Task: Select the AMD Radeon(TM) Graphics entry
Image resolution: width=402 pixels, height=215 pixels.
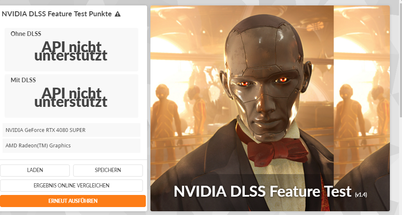Action: click(x=71, y=146)
